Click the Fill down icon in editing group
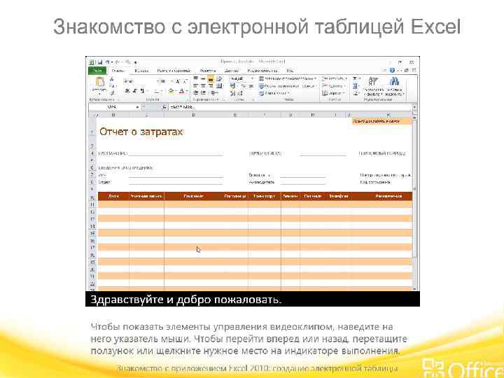 [356, 86]
